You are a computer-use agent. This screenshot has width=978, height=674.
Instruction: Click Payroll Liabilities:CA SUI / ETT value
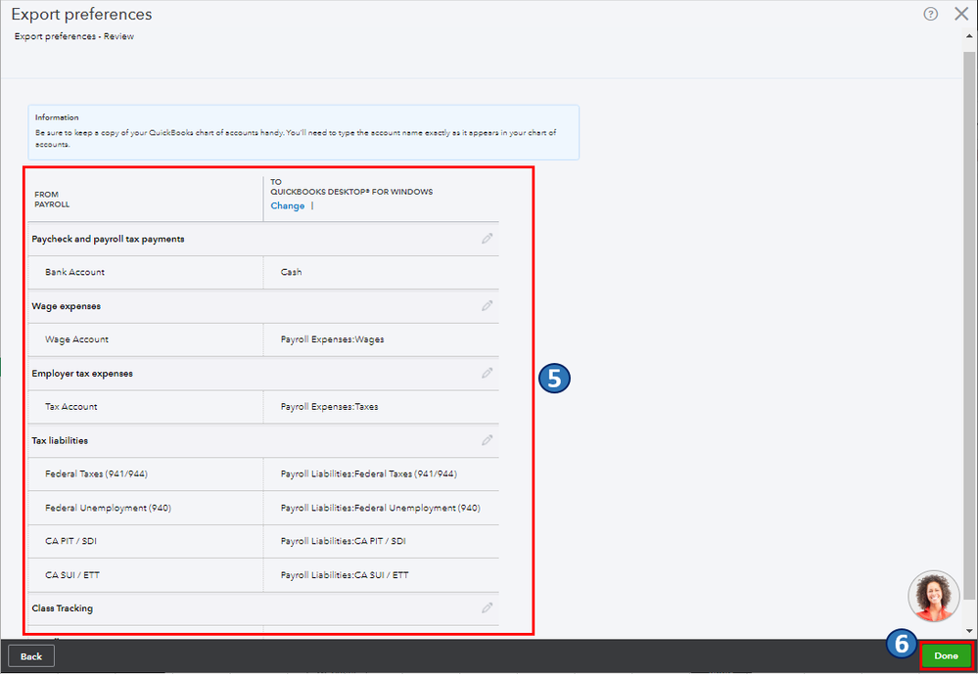pos(345,575)
